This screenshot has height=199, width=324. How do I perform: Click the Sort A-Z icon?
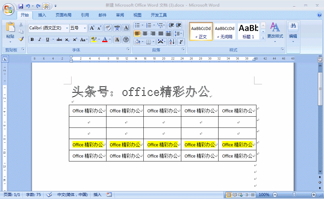pyautogui.click(x=172, y=42)
